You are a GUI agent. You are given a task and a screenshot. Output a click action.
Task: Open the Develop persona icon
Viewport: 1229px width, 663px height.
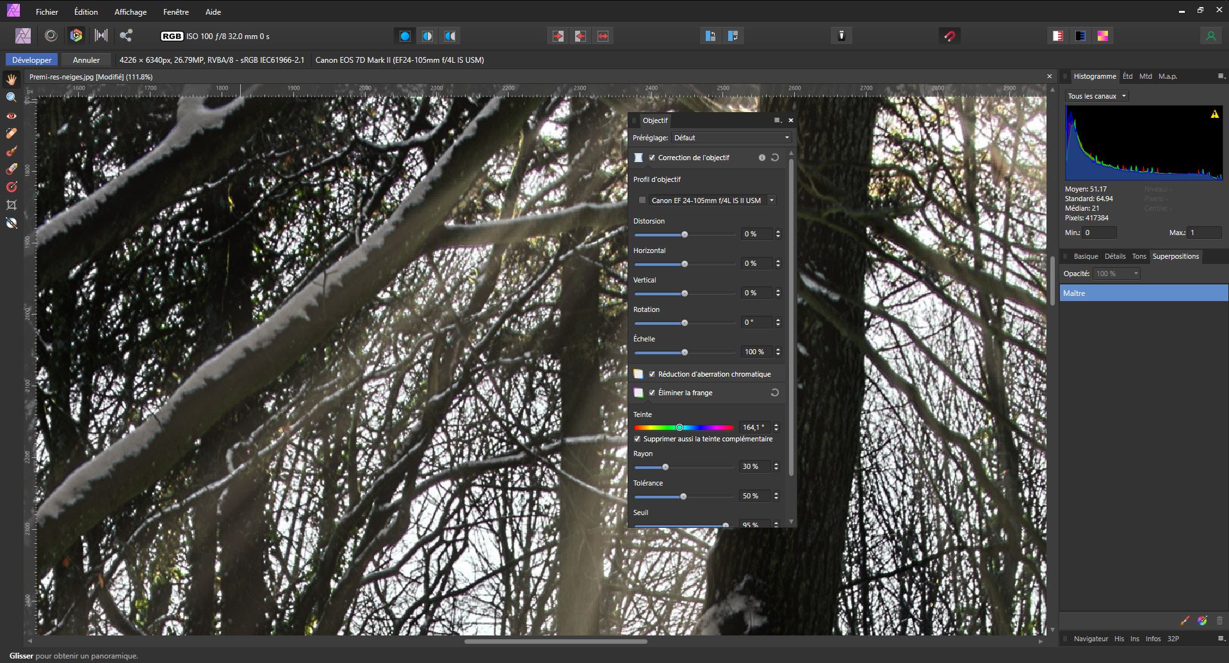[x=76, y=36]
